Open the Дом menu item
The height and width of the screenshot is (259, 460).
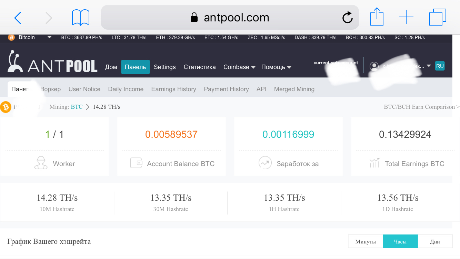click(111, 67)
